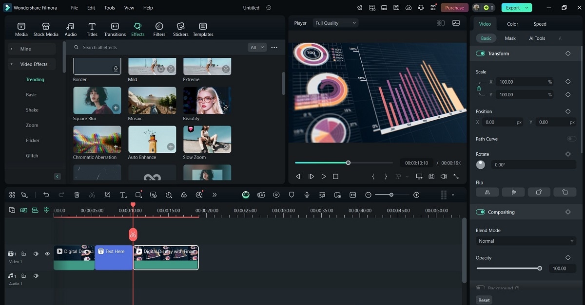Open fullscreen preview with expand arrows

[x=456, y=177]
